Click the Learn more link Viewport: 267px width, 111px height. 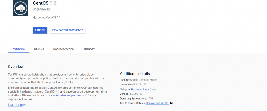15,105
